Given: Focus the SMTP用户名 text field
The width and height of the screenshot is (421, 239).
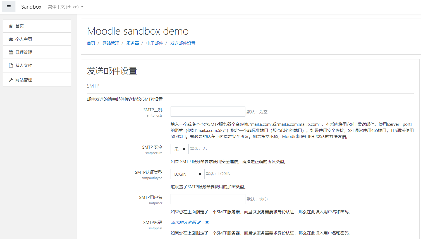Looking at the screenshot, I should 208,199.
